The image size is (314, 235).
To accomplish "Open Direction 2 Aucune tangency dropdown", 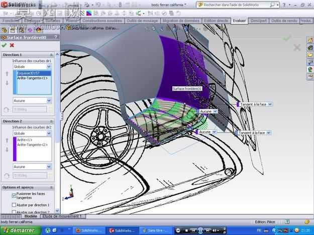I will tap(49, 166).
